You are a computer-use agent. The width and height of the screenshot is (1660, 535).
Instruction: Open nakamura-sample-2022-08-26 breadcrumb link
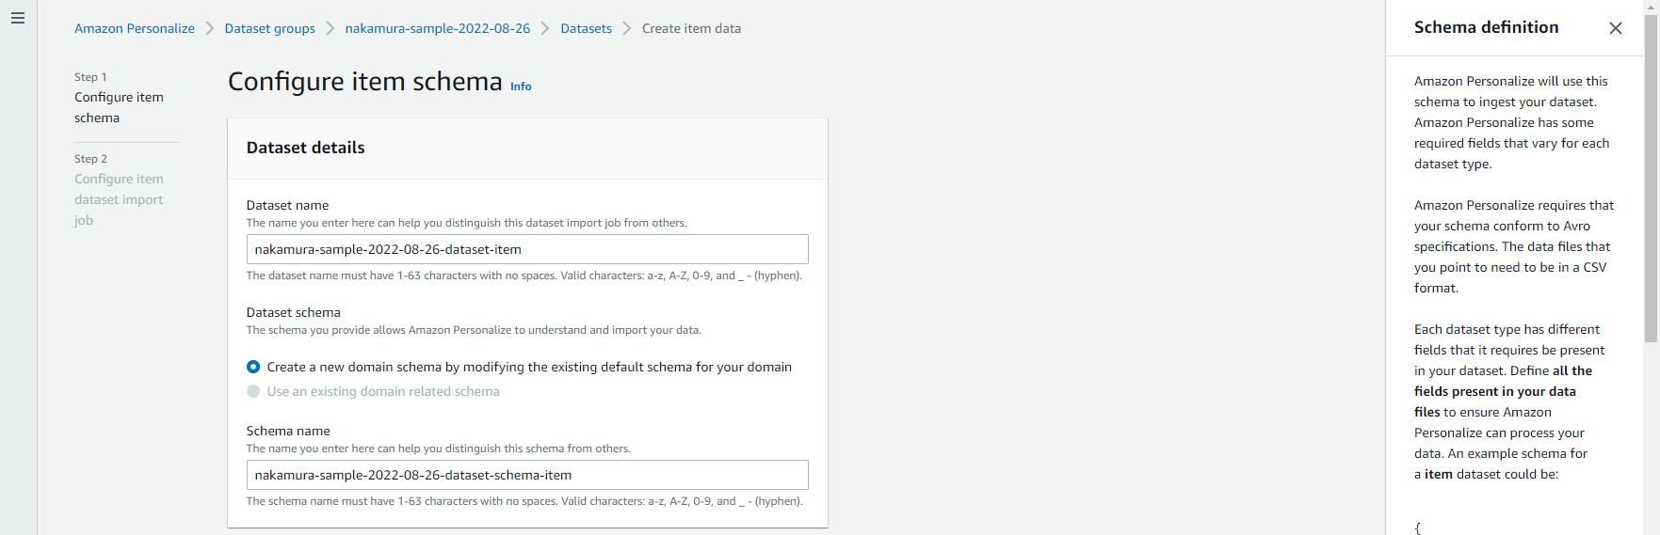(x=438, y=28)
